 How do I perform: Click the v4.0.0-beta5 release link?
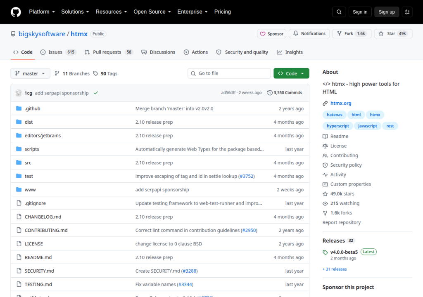tap(344, 252)
